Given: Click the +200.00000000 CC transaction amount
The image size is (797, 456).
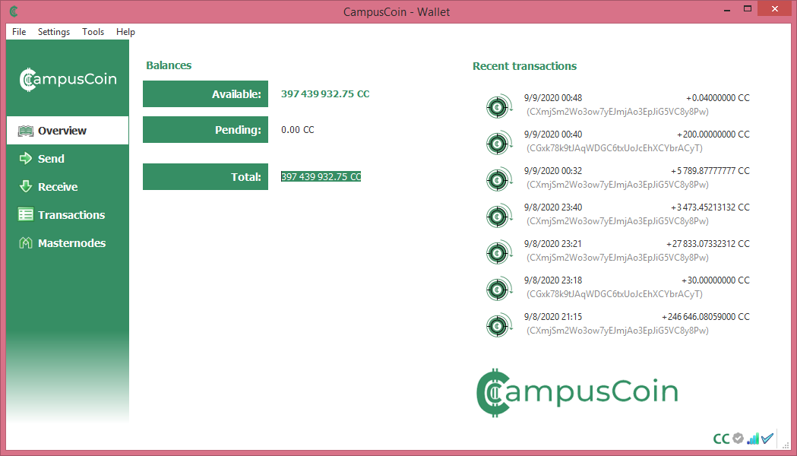Looking at the screenshot, I should click(x=713, y=135).
